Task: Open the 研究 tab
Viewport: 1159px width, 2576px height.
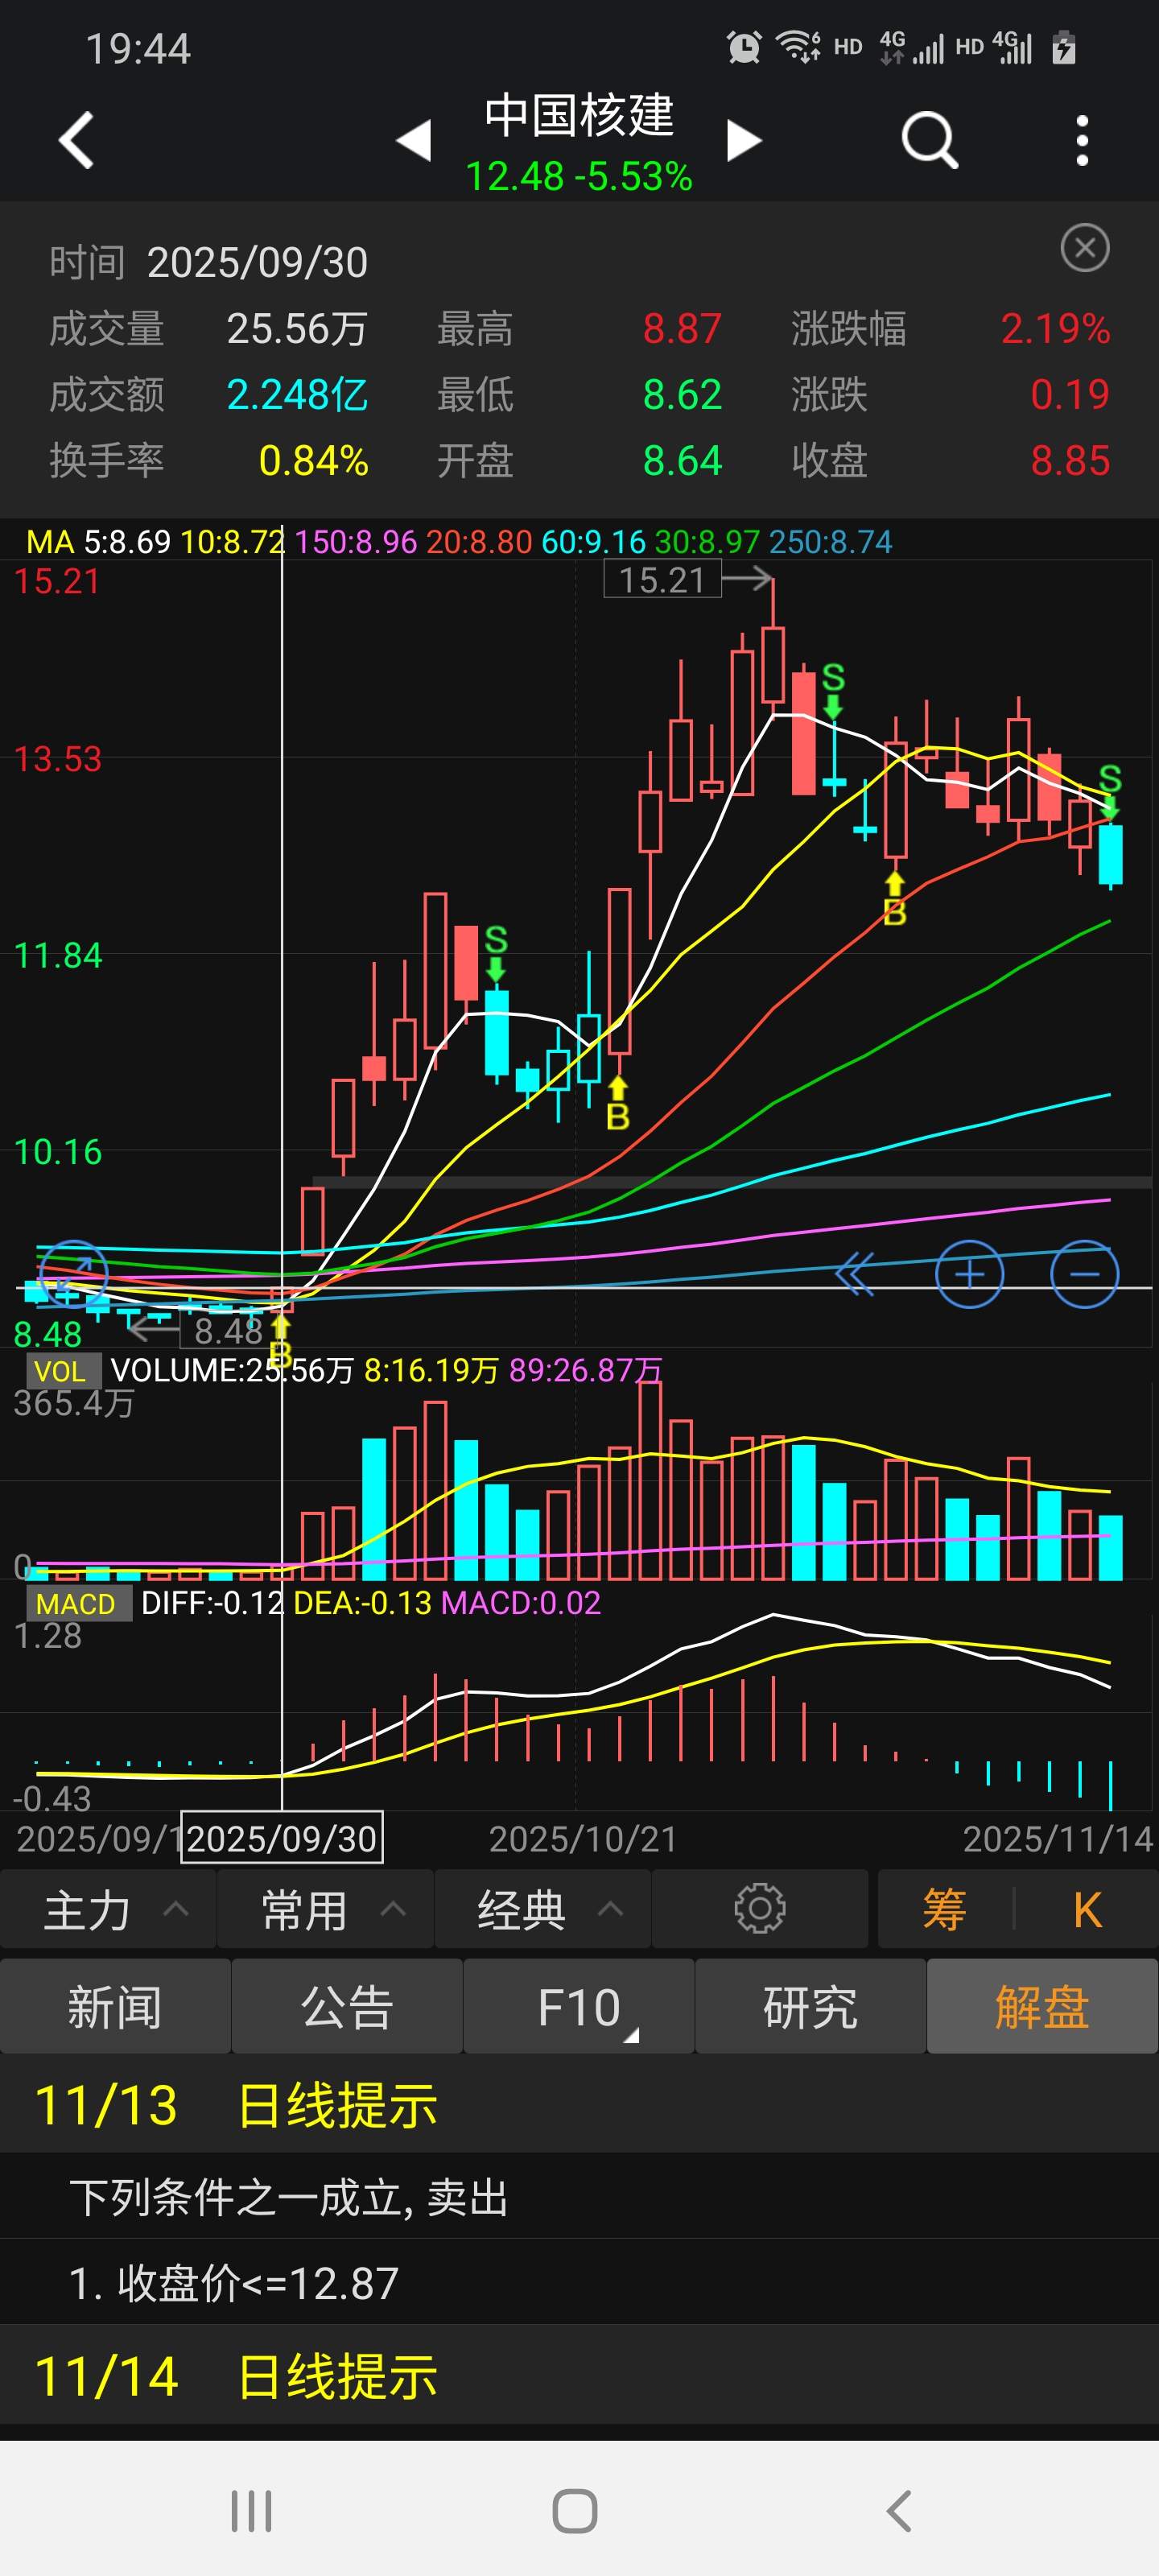Action: (810, 2006)
